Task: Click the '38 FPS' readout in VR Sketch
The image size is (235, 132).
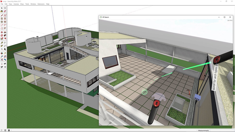Action: click(230, 21)
